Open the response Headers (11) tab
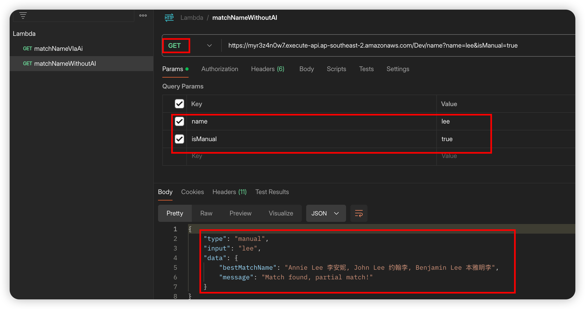 click(230, 192)
